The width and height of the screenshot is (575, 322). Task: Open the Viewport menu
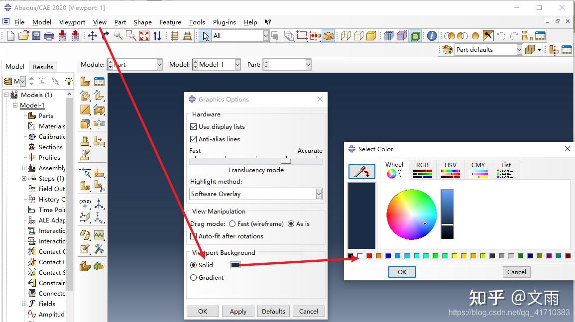[72, 22]
